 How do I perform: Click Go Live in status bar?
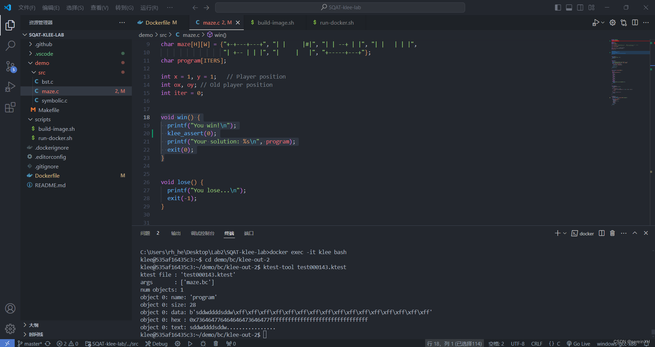pyautogui.click(x=579, y=344)
